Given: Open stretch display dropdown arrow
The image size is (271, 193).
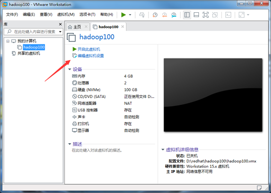Looking at the screenshot, I should click(x=248, y=15).
